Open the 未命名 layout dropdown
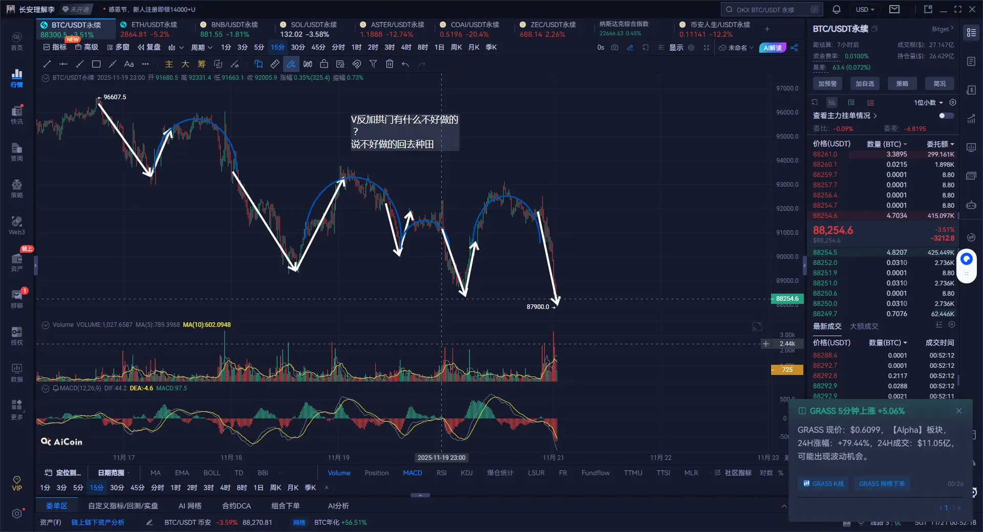The image size is (983, 532). (x=737, y=48)
